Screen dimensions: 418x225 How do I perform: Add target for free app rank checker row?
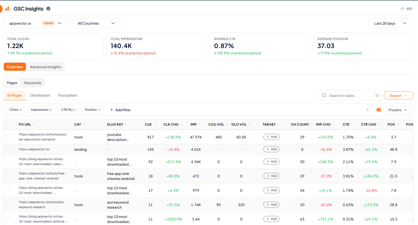point(271,176)
